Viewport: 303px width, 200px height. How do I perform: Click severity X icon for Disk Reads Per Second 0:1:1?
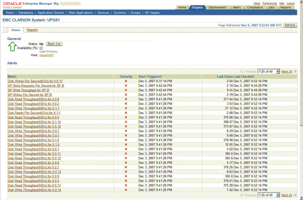(126, 113)
